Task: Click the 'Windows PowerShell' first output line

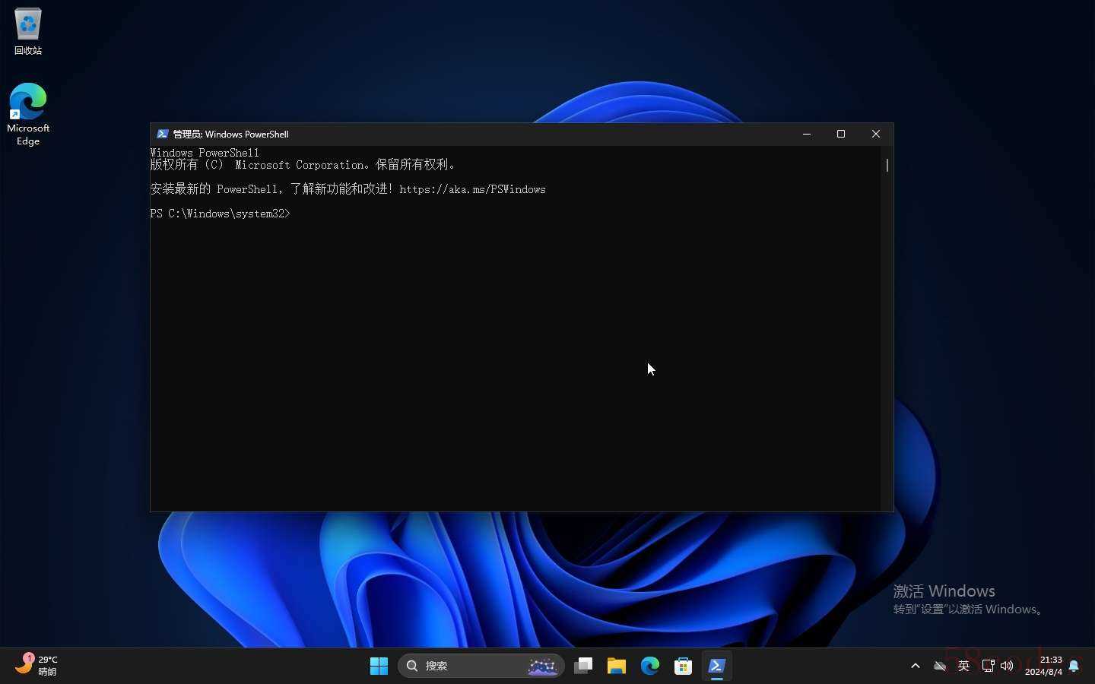Action: coord(205,153)
